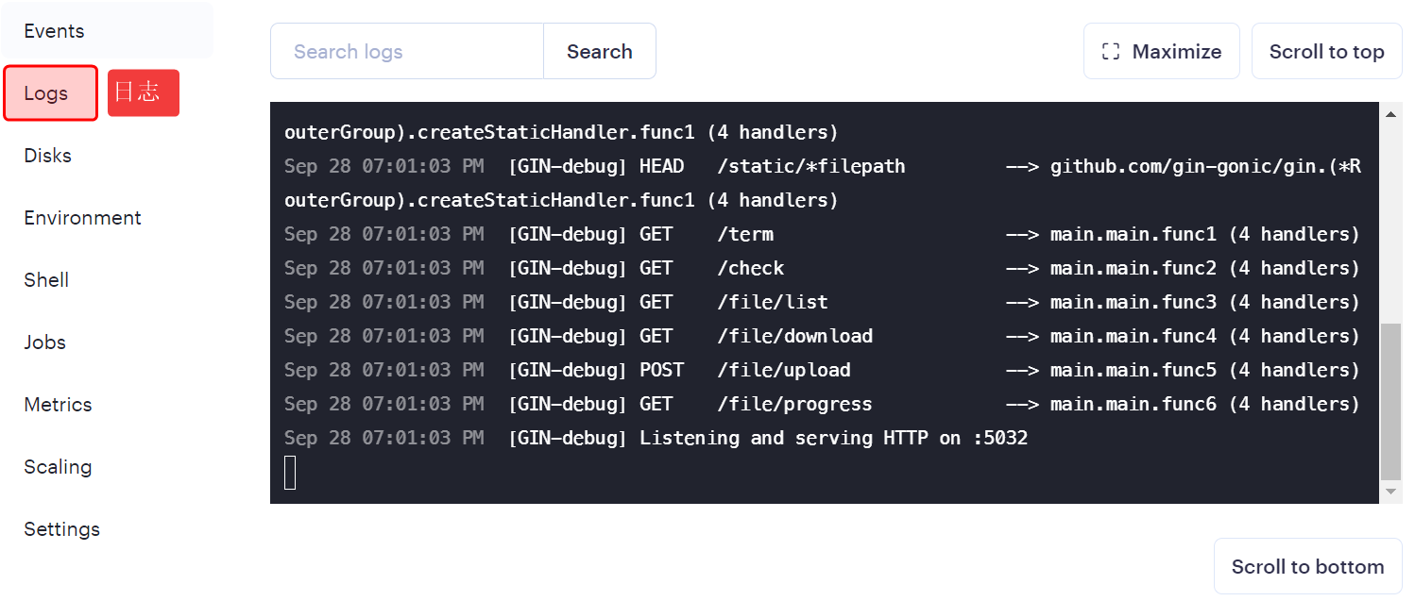Image resolution: width=1415 pixels, height=601 pixels.
Task: Navigate to the Jobs section
Action: click(x=45, y=342)
